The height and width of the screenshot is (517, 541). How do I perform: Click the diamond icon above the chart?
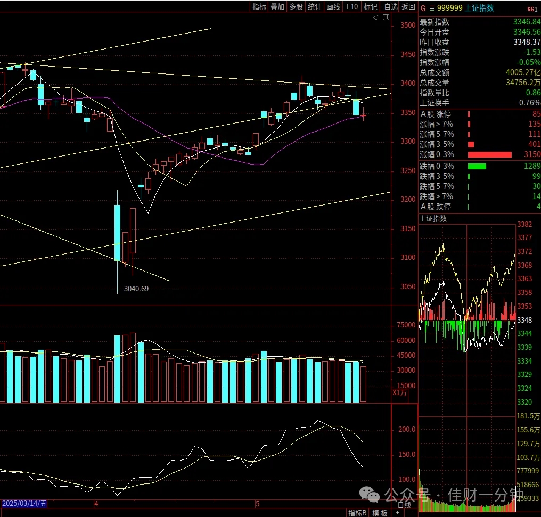(x=376, y=17)
